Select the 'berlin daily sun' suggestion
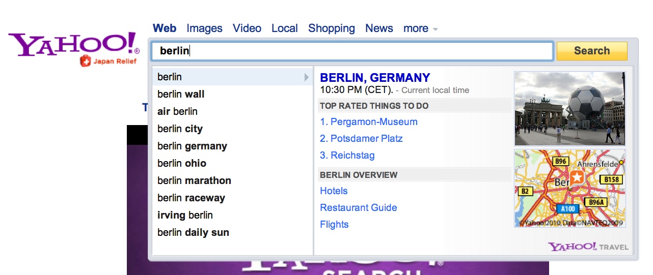This screenshot has width=653, height=275. click(233, 233)
